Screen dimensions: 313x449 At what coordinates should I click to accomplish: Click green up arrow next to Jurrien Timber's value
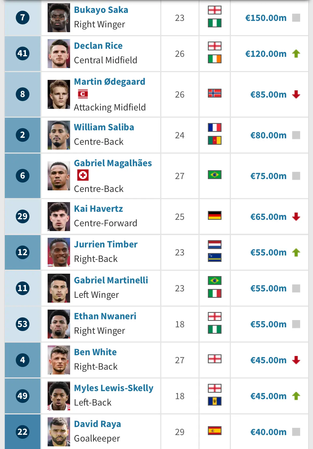point(296,253)
